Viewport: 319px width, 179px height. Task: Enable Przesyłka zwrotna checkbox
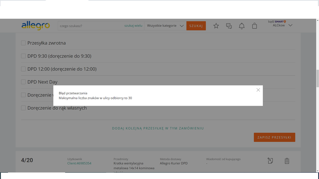23,43
